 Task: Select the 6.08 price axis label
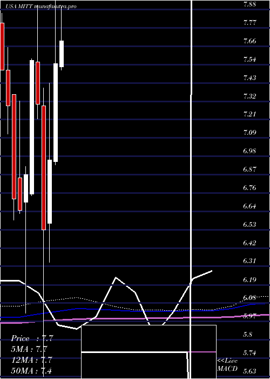coord(249,298)
